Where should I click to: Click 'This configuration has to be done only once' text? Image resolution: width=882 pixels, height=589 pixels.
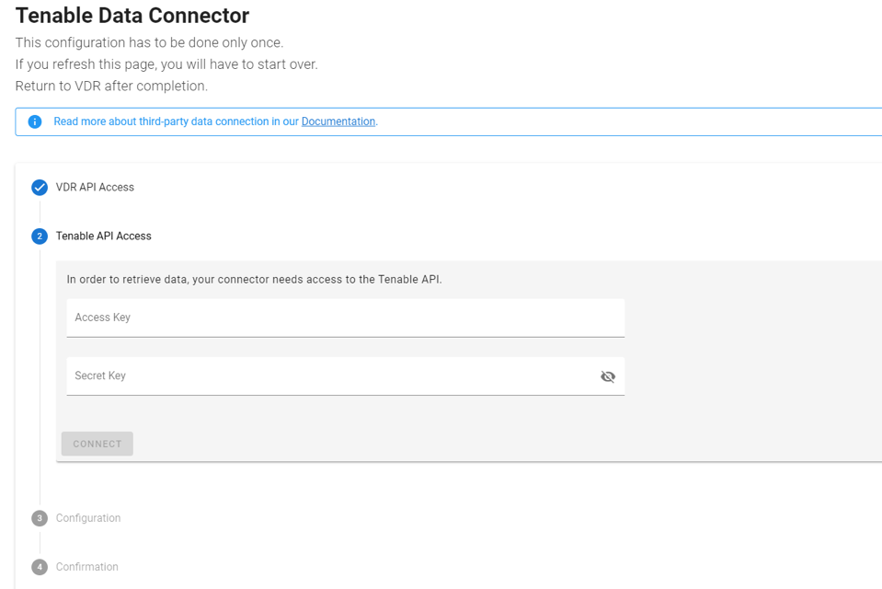tap(149, 43)
